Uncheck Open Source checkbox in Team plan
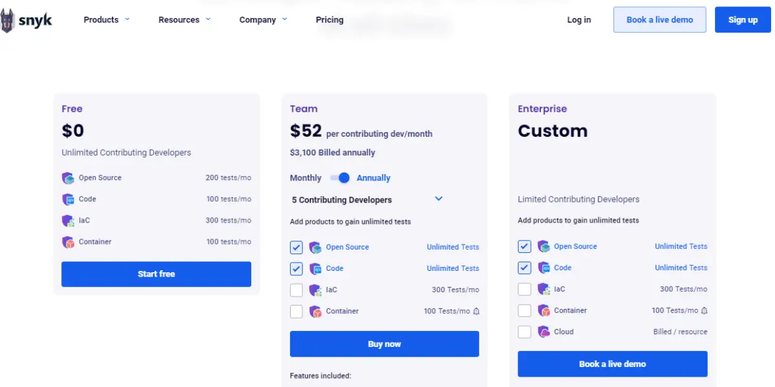This screenshot has width=775, height=387. (x=296, y=247)
